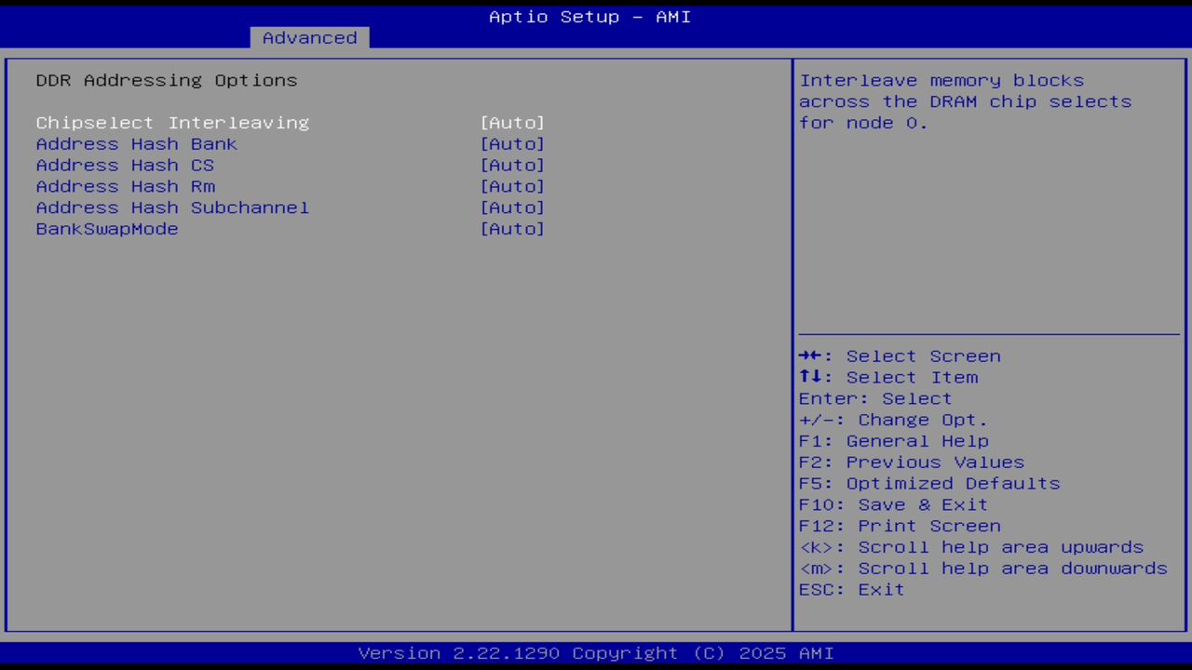The height and width of the screenshot is (670, 1192).
Task: Click F10: Save & Exit help entry
Action: tap(892, 503)
